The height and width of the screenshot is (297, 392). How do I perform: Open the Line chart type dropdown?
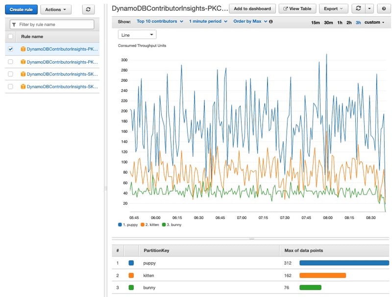pyautogui.click(x=137, y=35)
